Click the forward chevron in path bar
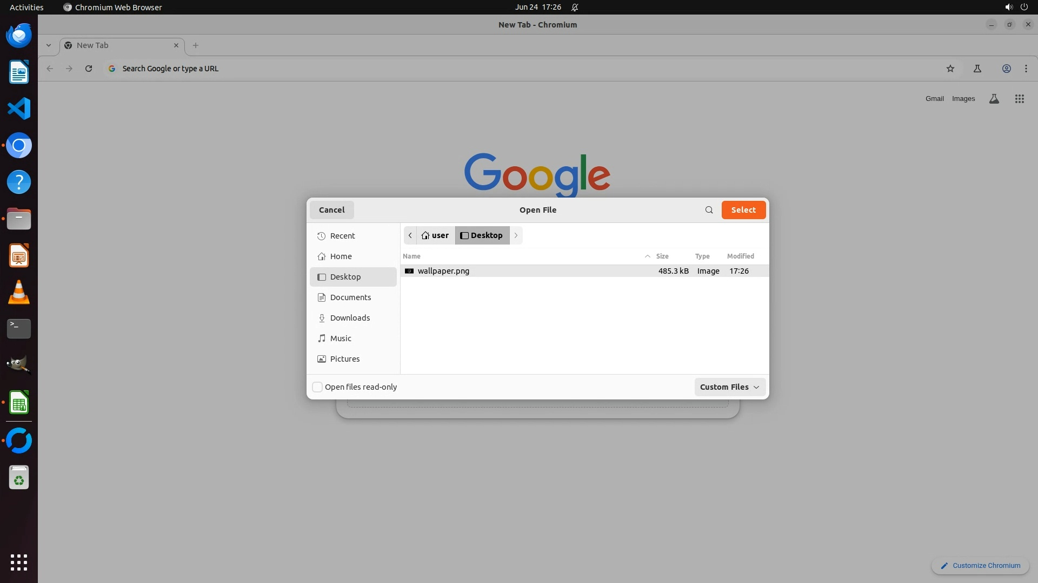 (516, 235)
